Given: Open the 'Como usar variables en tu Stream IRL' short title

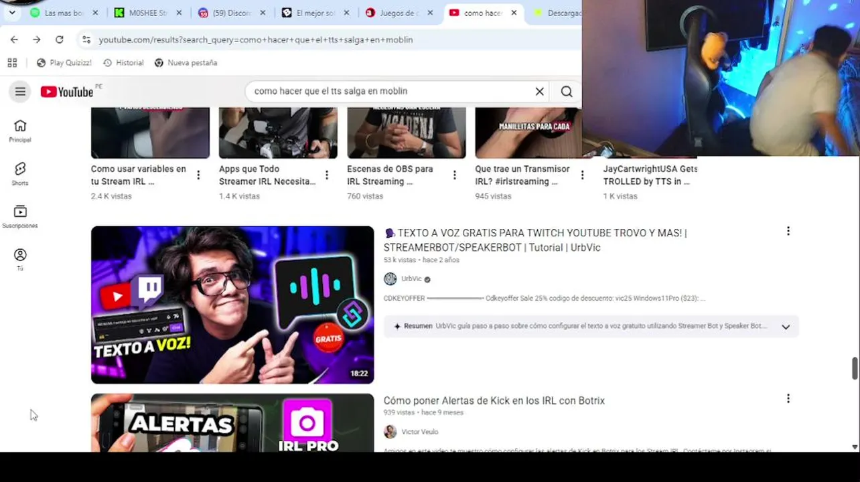Looking at the screenshot, I should [139, 175].
